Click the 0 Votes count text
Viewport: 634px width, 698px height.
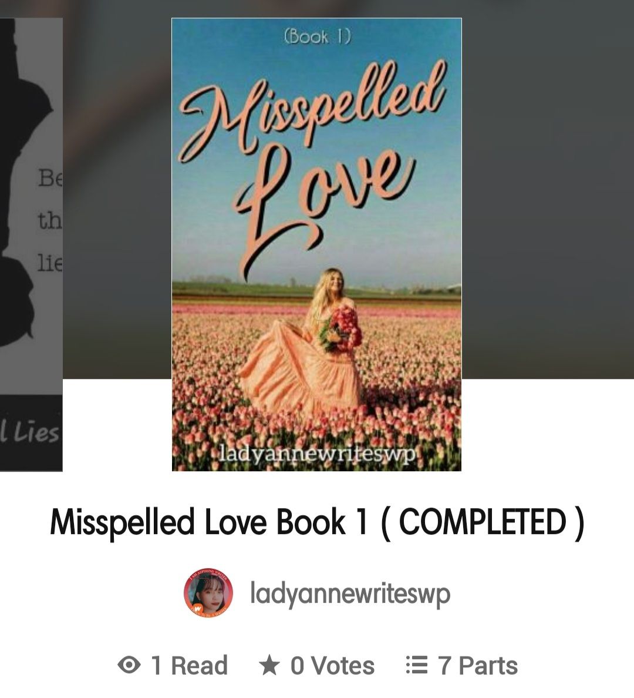(332, 666)
